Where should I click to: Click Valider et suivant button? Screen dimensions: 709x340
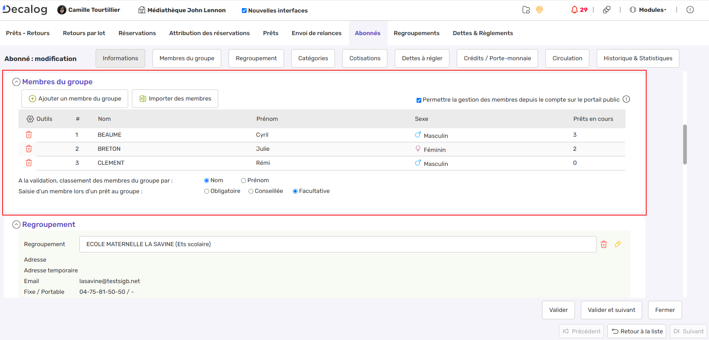[611, 310]
